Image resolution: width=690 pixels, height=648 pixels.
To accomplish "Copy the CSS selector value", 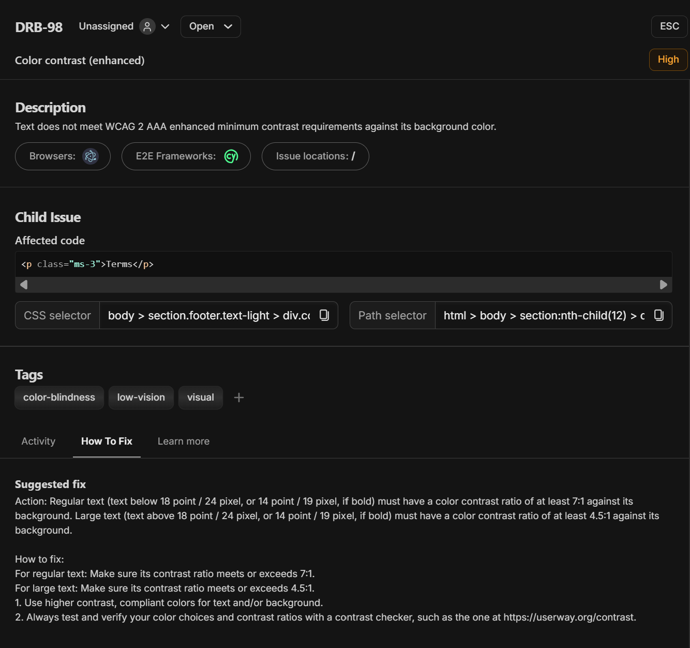I will point(324,315).
